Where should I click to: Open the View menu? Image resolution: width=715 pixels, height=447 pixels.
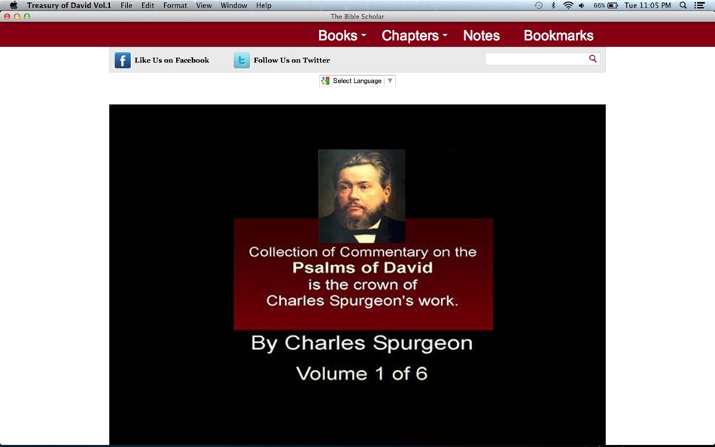point(204,5)
